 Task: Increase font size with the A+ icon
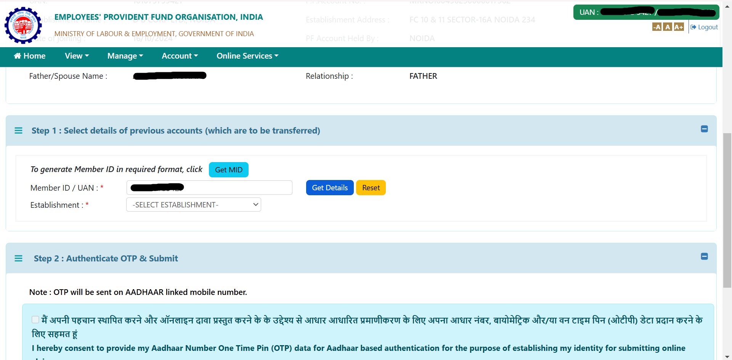(x=679, y=27)
